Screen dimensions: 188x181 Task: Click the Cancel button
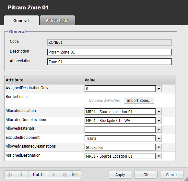pyautogui.click(x=172, y=175)
